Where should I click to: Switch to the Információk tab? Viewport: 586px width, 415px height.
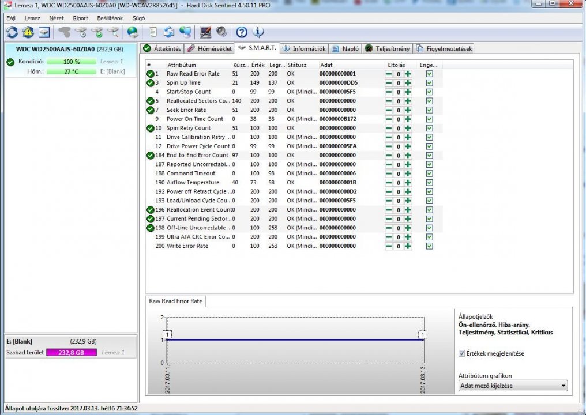coord(305,48)
